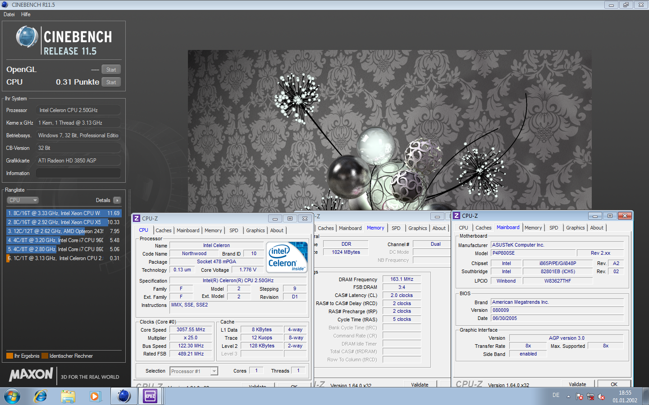Open SPD tab in middle CPU-Z window
649x405 pixels.
point(396,228)
